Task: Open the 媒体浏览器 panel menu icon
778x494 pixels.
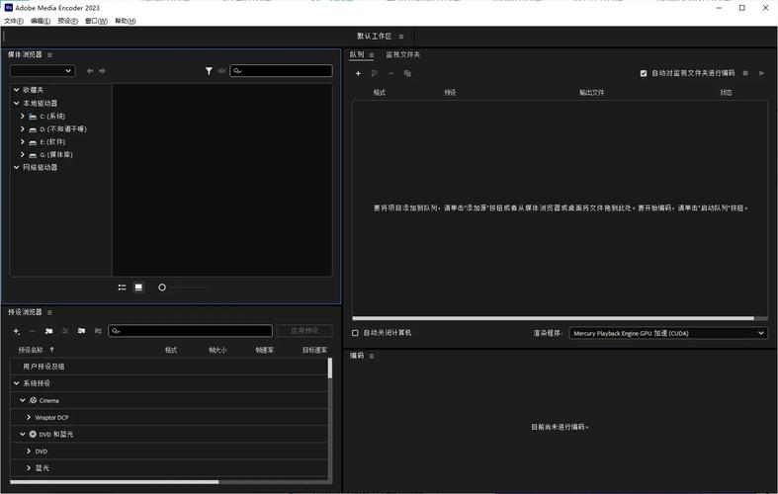Action: [49, 54]
